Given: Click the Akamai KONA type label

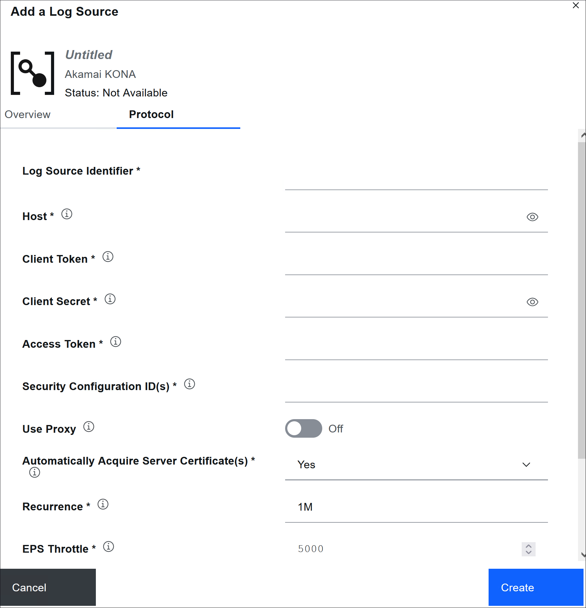Looking at the screenshot, I should (x=100, y=74).
